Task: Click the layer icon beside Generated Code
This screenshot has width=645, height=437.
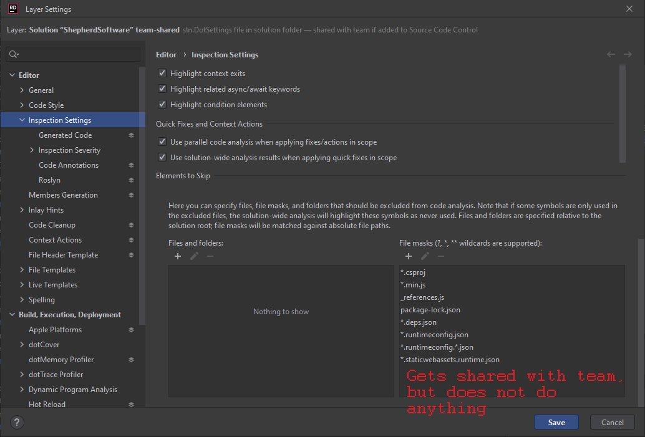Action: [131, 135]
